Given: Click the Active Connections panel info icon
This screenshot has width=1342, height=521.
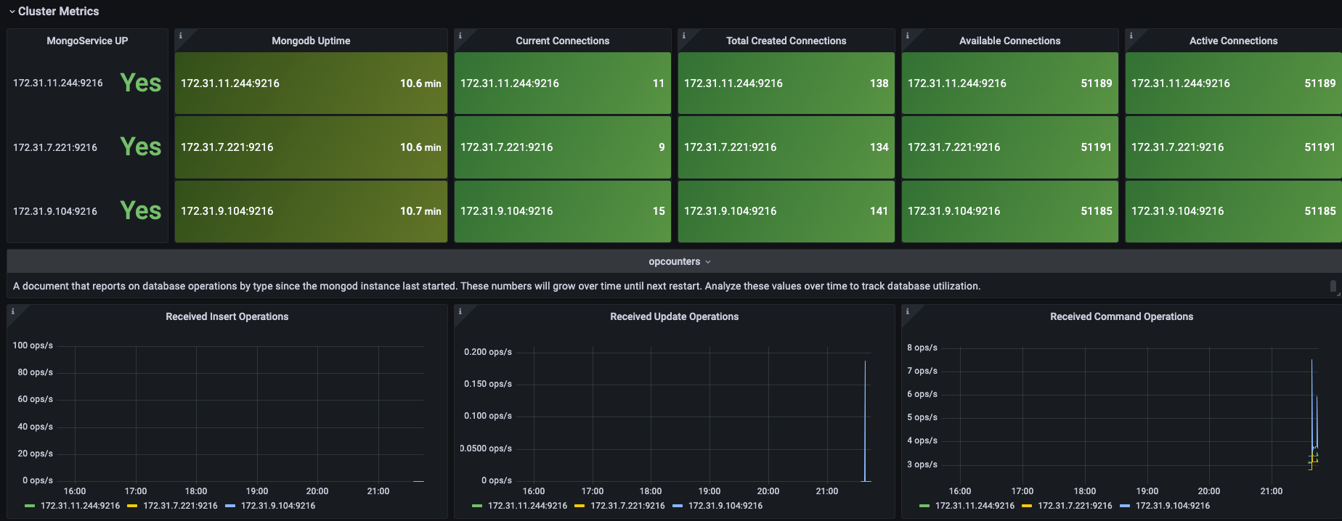Looking at the screenshot, I should tap(1131, 36).
